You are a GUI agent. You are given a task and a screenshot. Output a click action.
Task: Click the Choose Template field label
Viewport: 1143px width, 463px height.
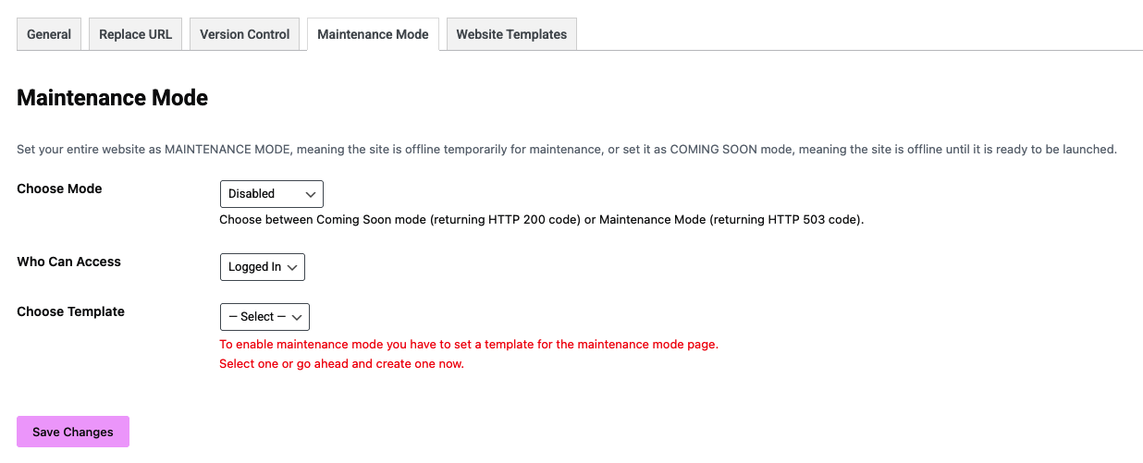coord(70,311)
